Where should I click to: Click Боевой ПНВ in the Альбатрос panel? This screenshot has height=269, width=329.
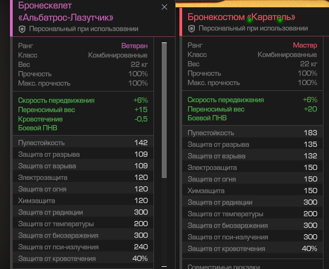38,128
